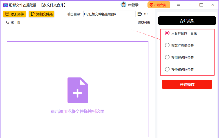
Task: Click the 添加文件 button
Action: (14, 14)
